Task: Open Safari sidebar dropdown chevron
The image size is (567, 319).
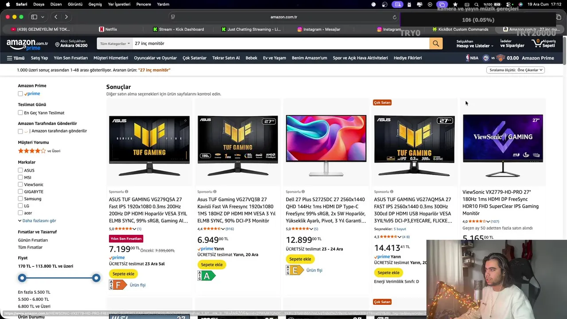Action: 43,17
